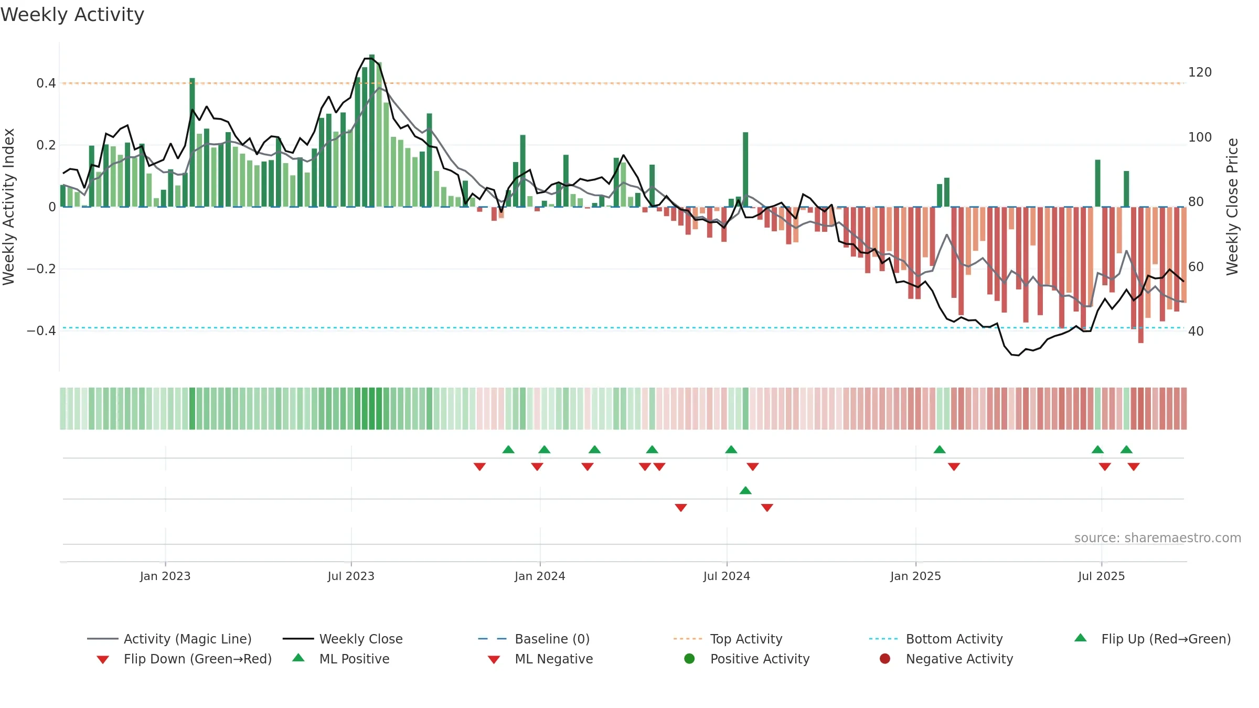Select the Jul 2025 axis label
This screenshot has height=708, width=1259.
tap(1101, 576)
